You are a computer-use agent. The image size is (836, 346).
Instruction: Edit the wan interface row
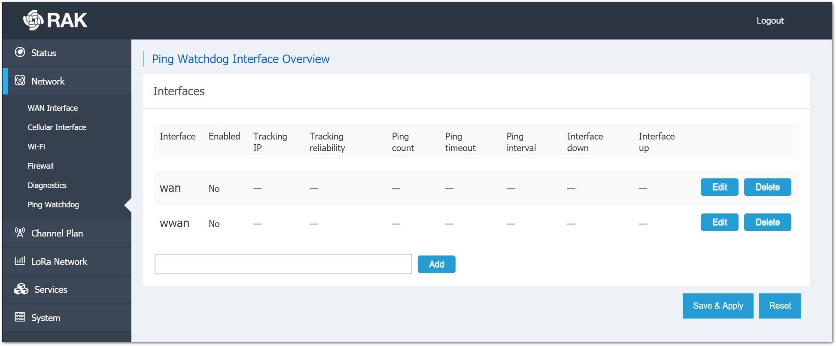pos(719,187)
